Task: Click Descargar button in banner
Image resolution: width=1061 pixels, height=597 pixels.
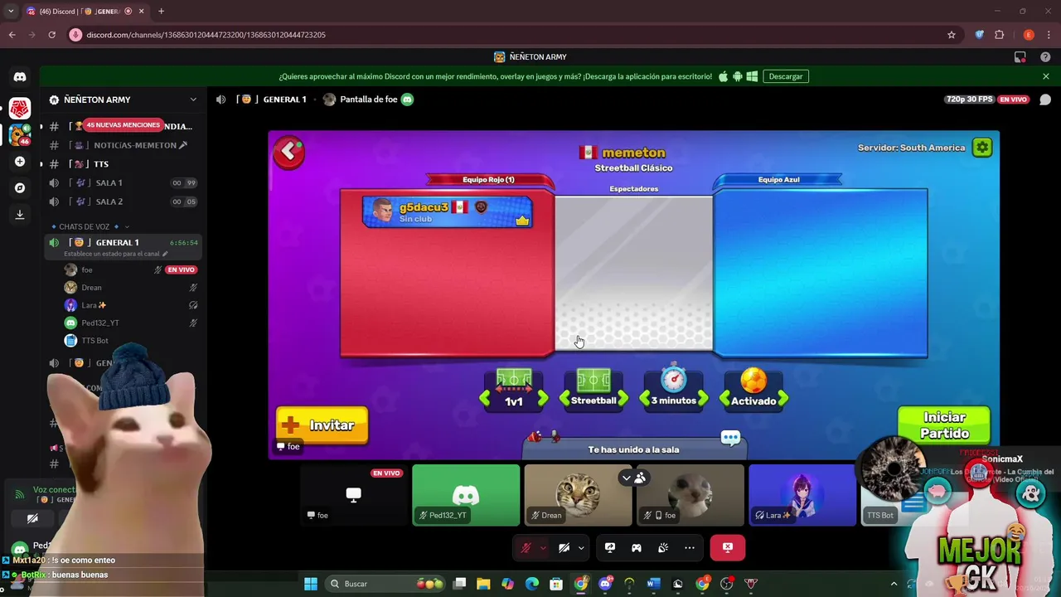Action: 785,76
